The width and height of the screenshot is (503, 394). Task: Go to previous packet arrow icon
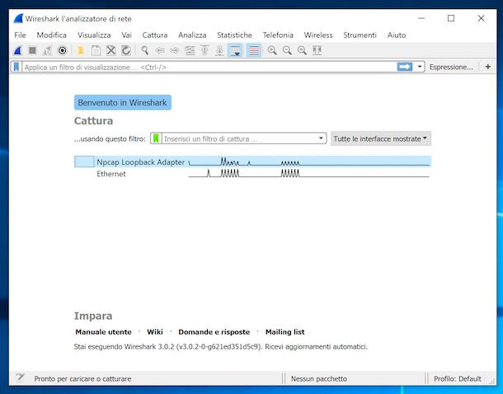click(x=160, y=50)
